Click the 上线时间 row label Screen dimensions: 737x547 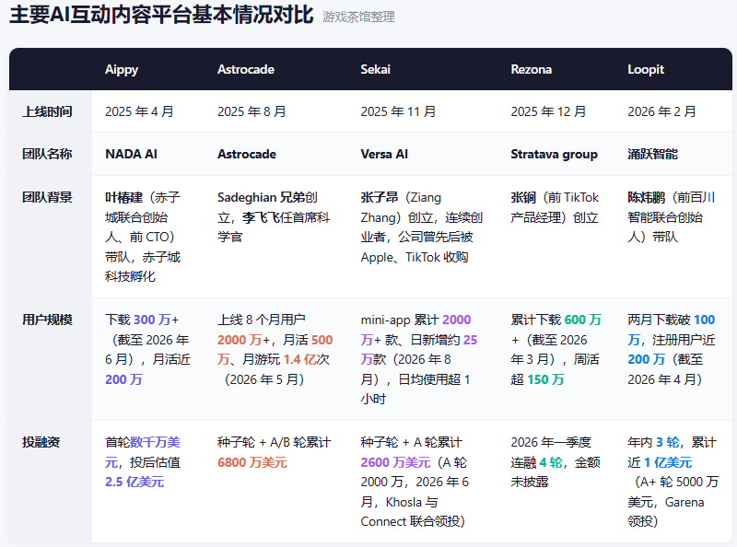click(x=48, y=111)
